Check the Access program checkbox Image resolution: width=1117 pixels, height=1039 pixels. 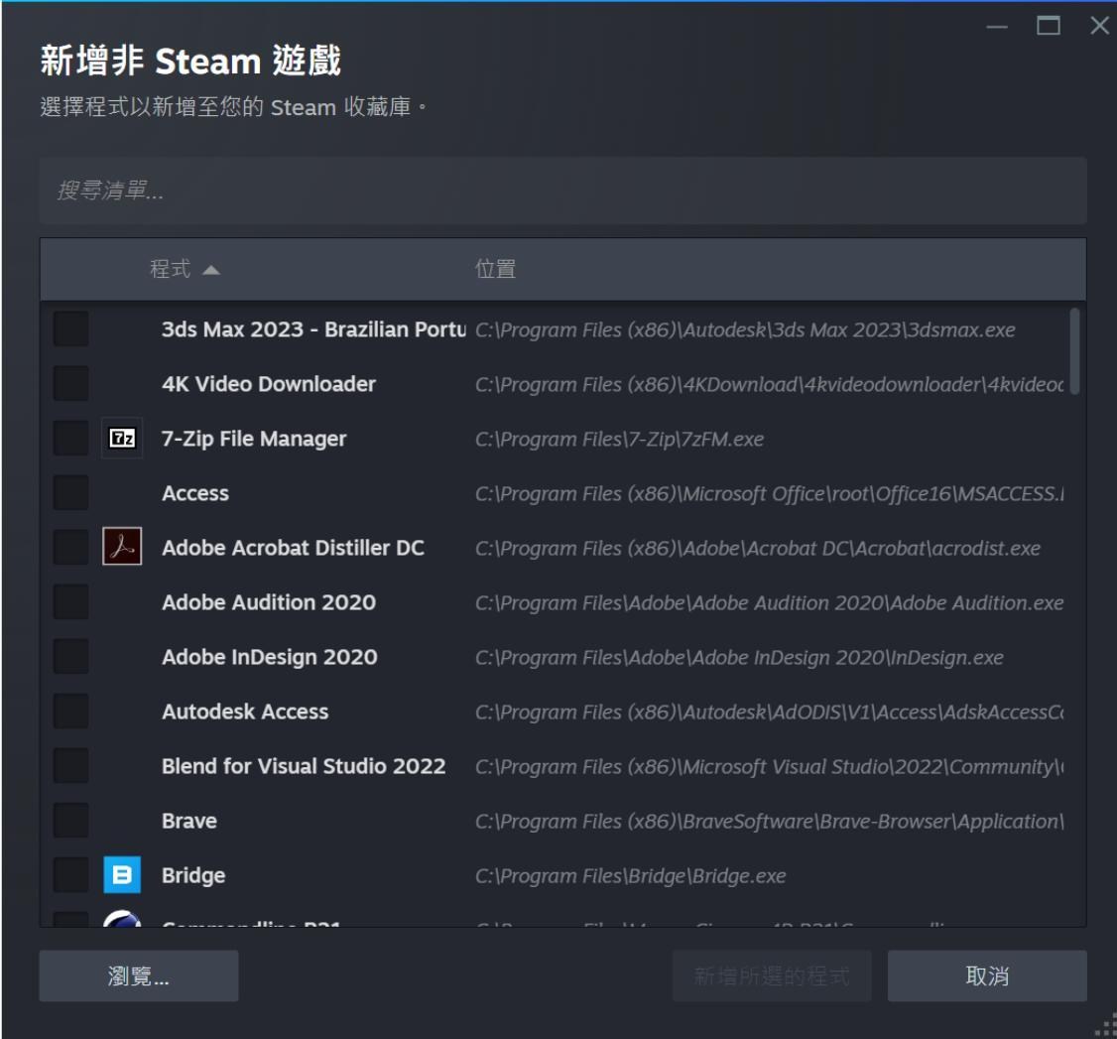tap(69, 492)
